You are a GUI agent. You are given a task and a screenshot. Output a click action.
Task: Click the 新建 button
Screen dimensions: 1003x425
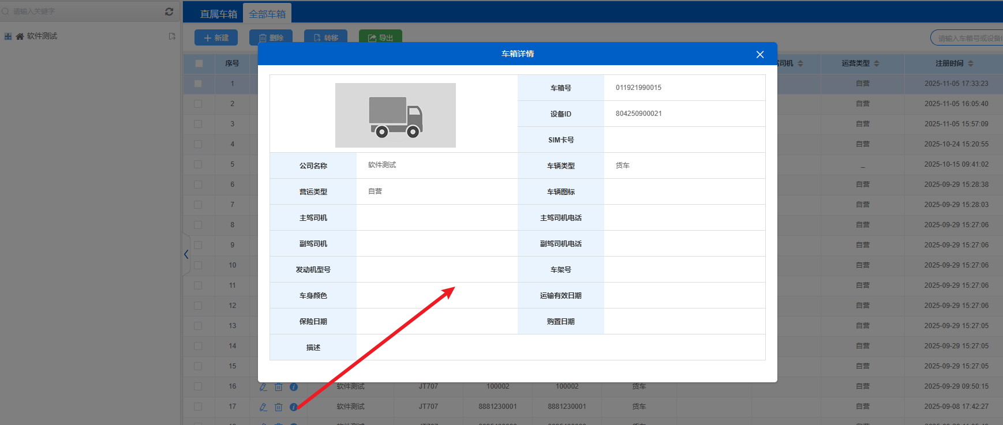click(x=216, y=37)
